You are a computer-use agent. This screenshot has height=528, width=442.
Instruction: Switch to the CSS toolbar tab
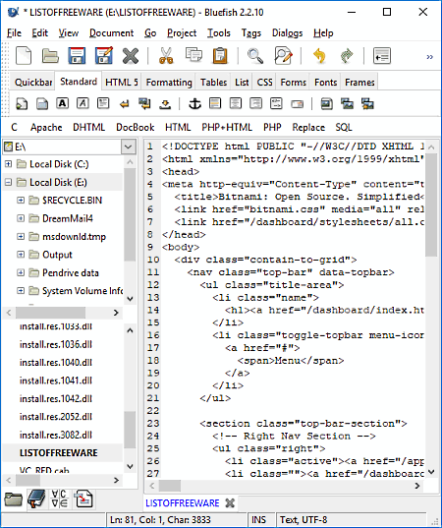click(264, 83)
